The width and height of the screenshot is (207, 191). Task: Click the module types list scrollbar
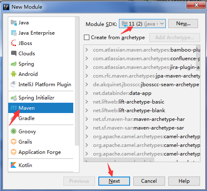pyautogui.click(x=77, y=81)
